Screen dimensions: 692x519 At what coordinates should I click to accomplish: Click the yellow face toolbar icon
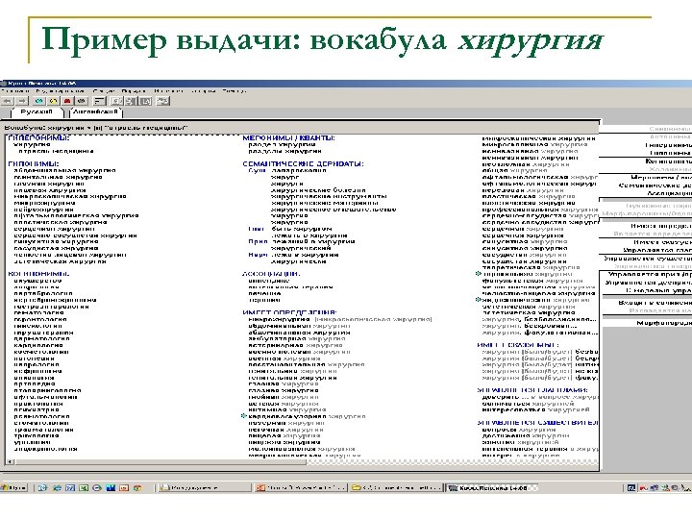coord(53,101)
